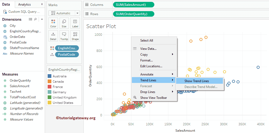Select the Measure Values field

tap(21, 119)
